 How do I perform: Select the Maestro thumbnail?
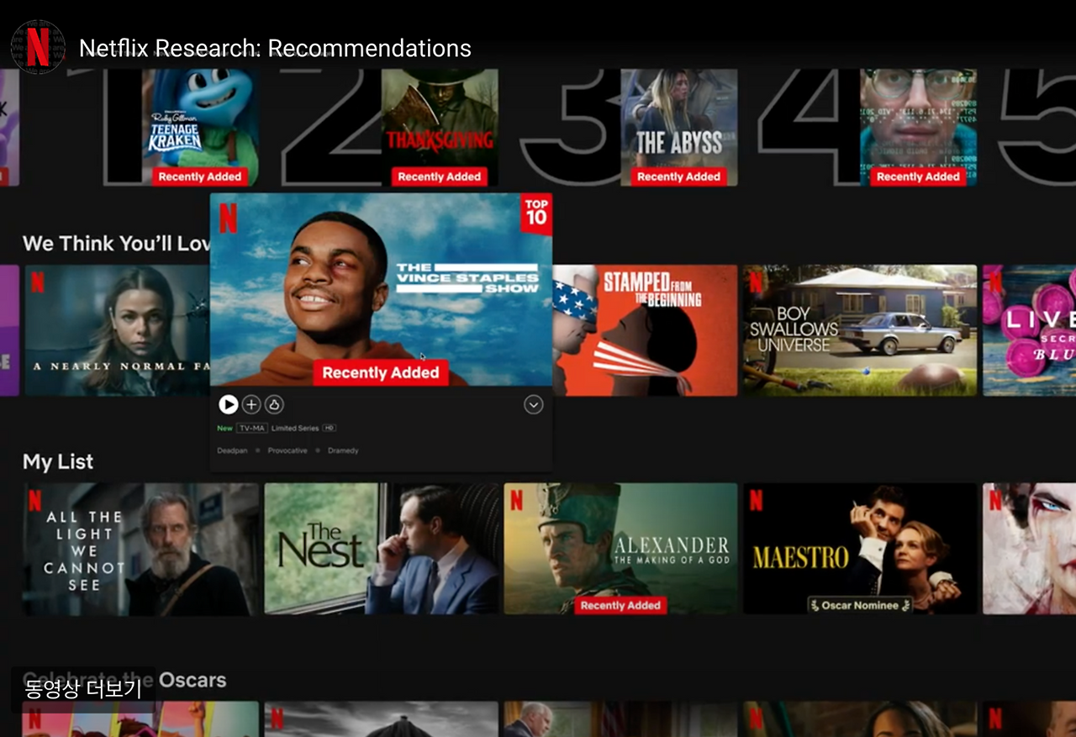[x=860, y=549]
